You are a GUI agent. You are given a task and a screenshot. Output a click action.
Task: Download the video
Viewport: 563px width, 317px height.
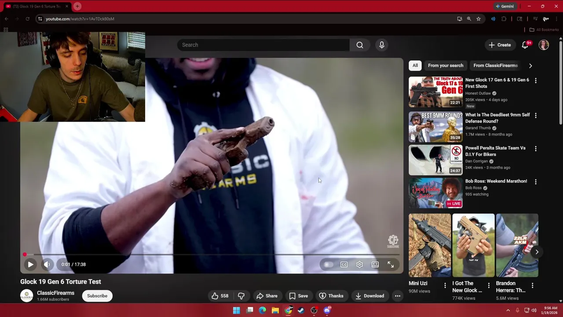tap(369, 296)
